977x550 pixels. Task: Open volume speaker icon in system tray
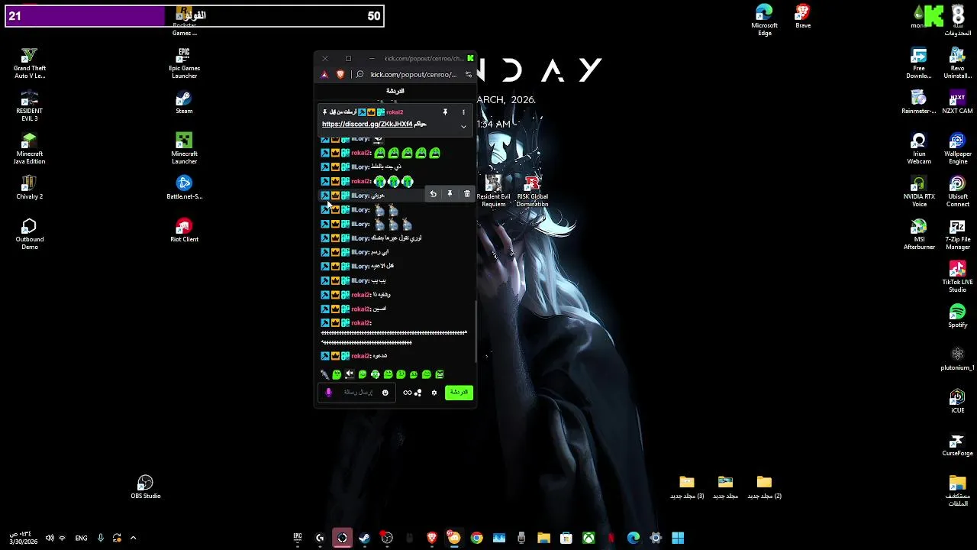[x=50, y=538]
